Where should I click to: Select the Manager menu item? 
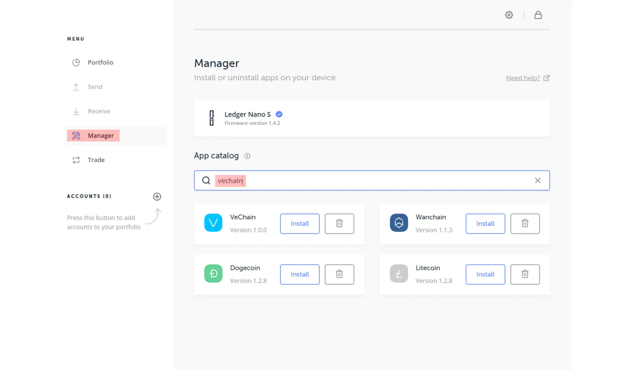click(100, 135)
